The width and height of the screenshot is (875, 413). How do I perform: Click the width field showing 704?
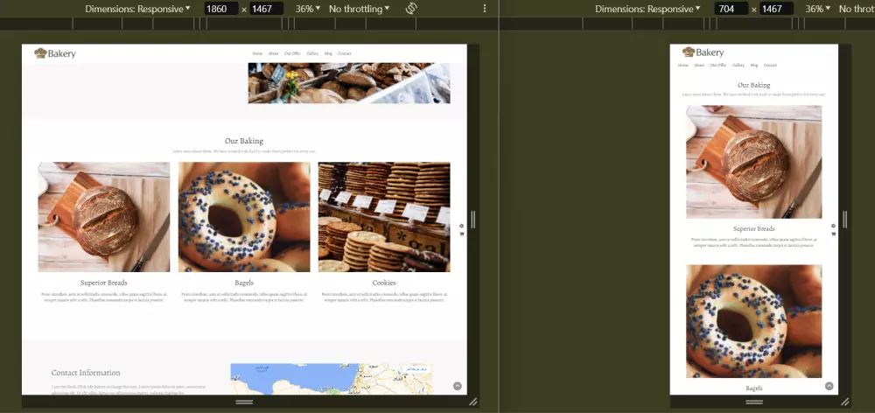click(731, 9)
